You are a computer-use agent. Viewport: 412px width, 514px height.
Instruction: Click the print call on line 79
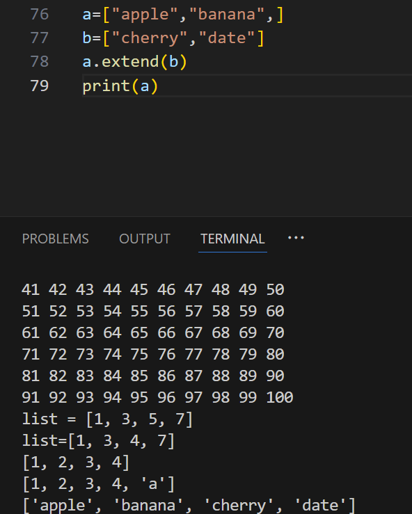[x=106, y=86]
